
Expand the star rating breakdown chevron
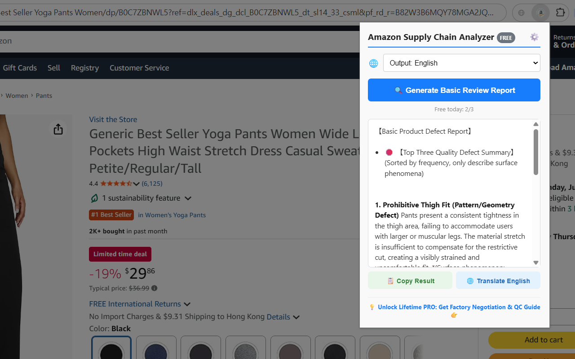click(x=137, y=184)
